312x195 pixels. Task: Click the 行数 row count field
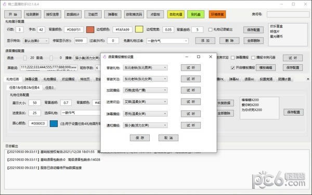coord(20,30)
